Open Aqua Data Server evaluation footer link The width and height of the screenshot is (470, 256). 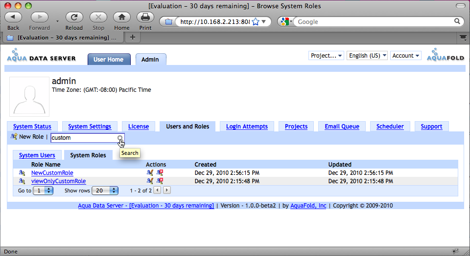(146, 206)
